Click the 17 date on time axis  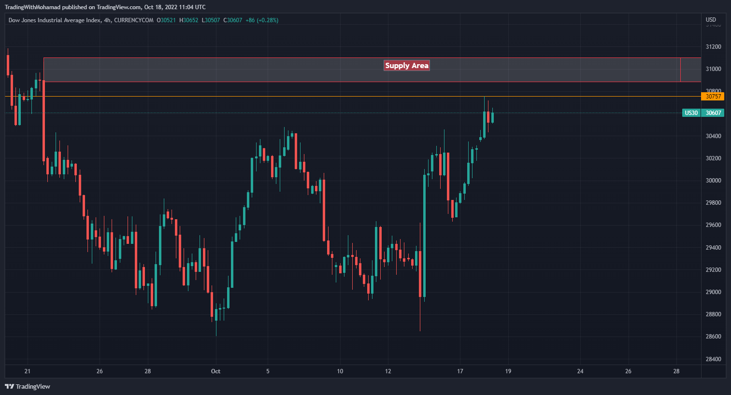pos(460,371)
